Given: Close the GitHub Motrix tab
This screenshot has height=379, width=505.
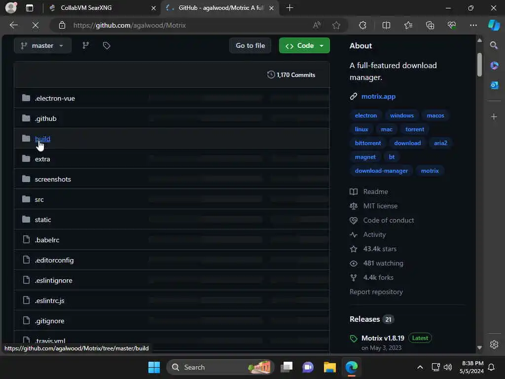Looking at the screenshot, I should coord(272,8).
